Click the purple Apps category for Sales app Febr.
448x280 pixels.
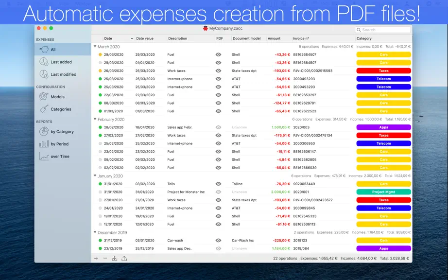tap(383, 127)
